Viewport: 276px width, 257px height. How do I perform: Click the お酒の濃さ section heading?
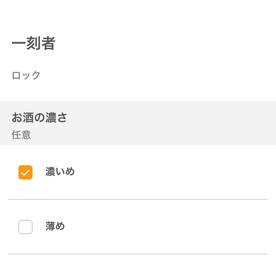pyautogui.click(x=39, y=118)
